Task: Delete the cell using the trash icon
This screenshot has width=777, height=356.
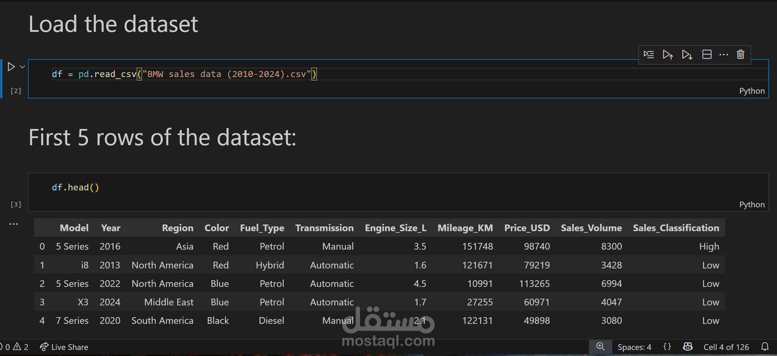Action: [740, 54]
